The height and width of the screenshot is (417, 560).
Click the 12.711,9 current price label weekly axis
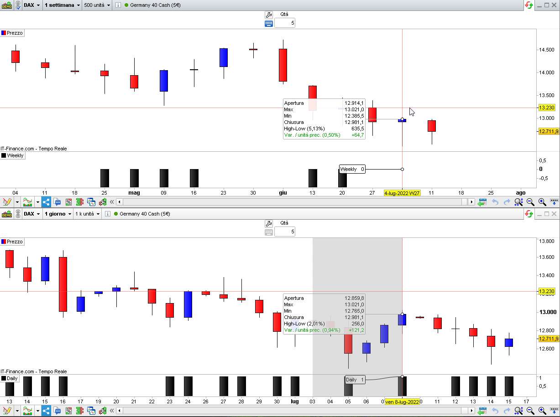(549, 131)
